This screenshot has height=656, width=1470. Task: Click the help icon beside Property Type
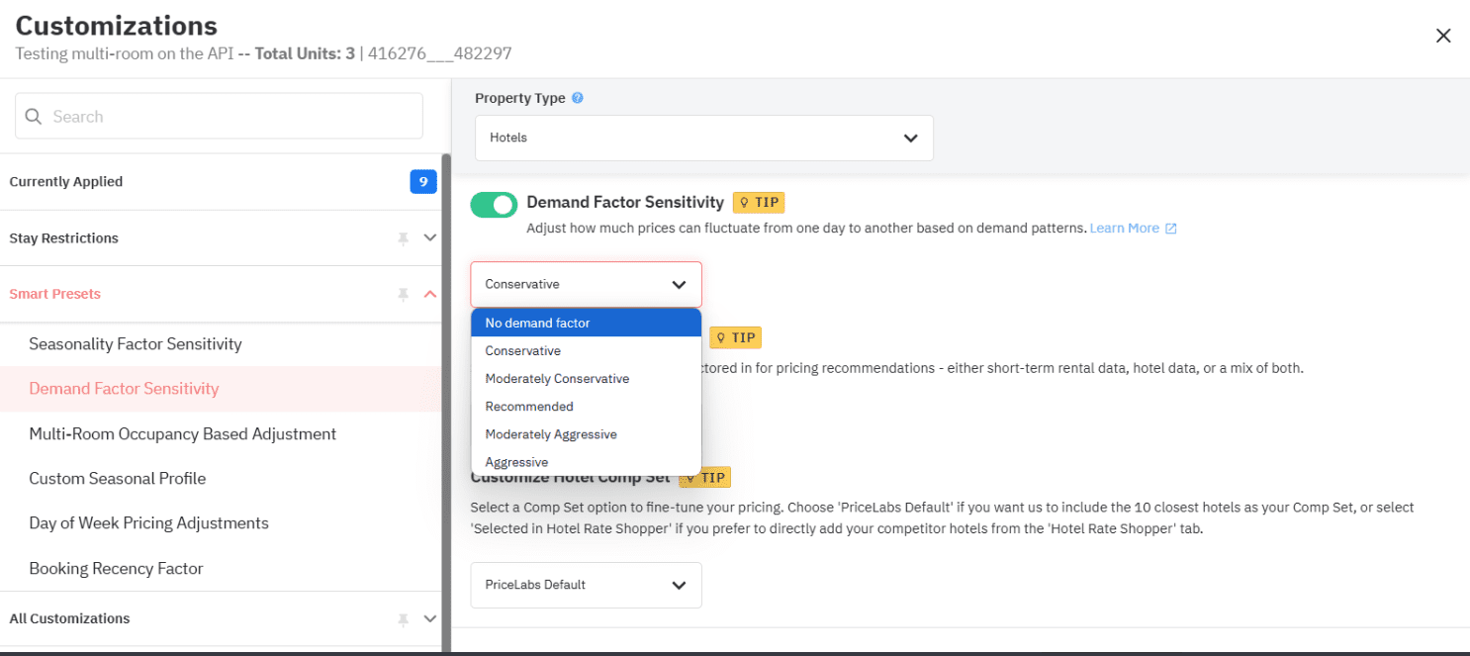pyautogui.click(x=578, y=97)
